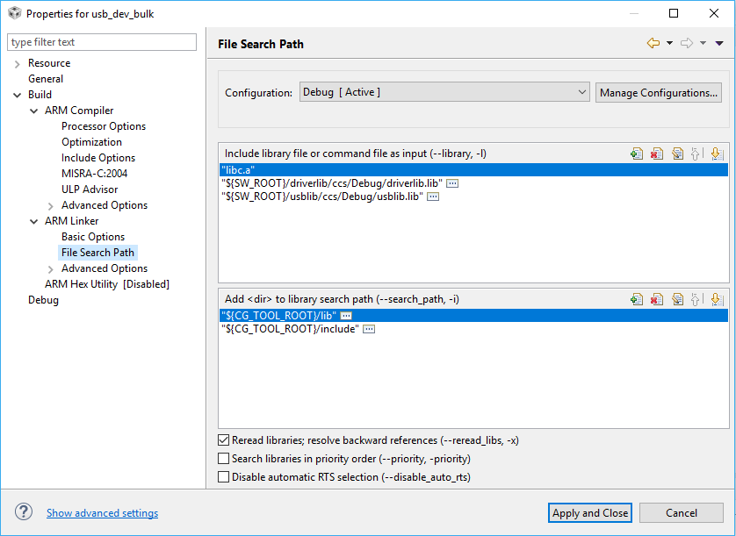Image resolution: width=736 pixels, height=536 pixels.
Task: Enable Search libraries in priority order
Action: [x=223, y=459]
